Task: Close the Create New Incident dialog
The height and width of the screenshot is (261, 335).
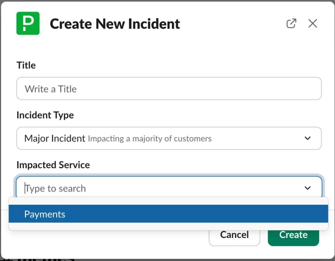Action: click(x=312, y=24)
